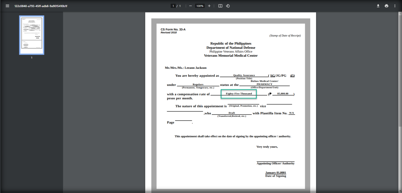402x193 pixels.
Task: Download the PDF file
Action: [x=378, y=6]
